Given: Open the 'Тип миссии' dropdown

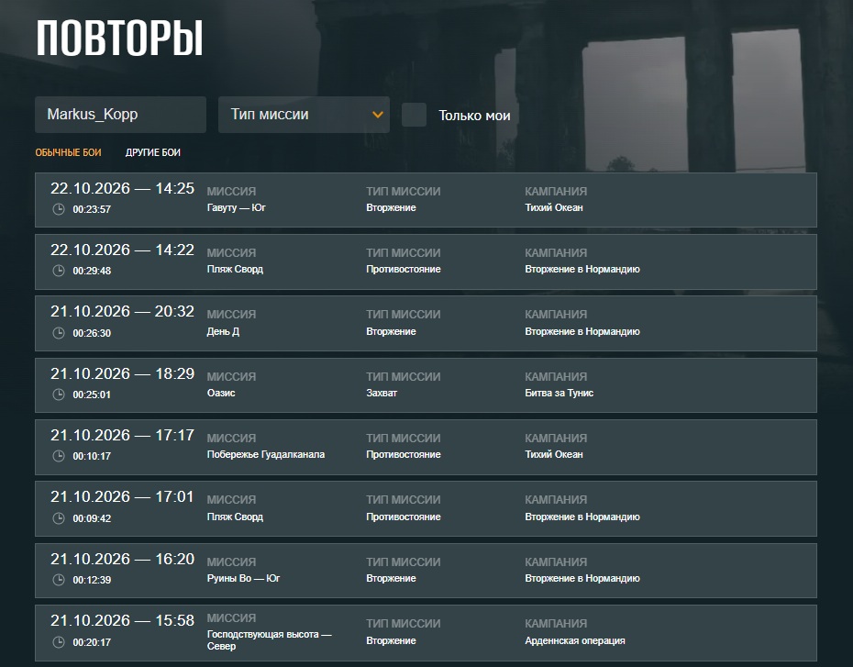Looking at the screenshot, I should pyautogui.click(x=305, y=115).
